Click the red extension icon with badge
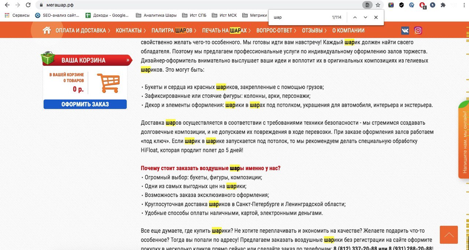This screenshot has height=250, width=469. point(422,5)
